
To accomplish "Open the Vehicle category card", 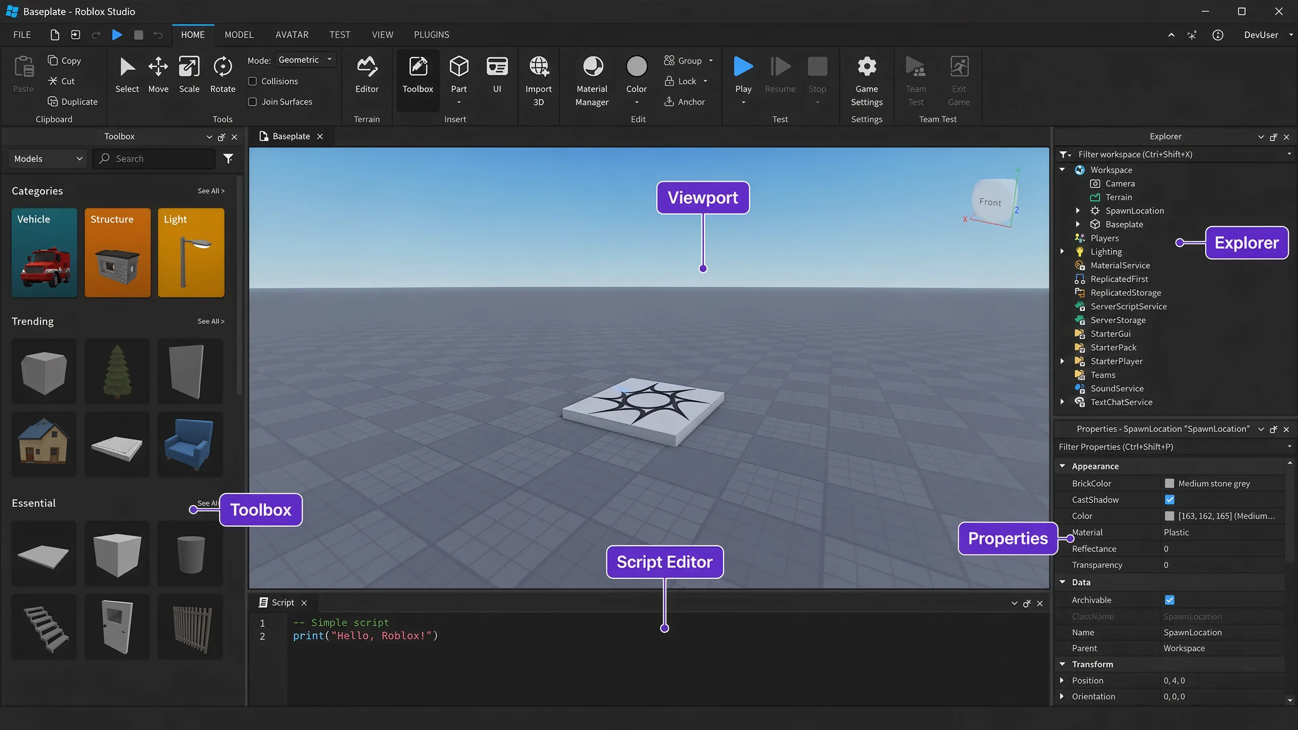I will click(x=44, y=252).
